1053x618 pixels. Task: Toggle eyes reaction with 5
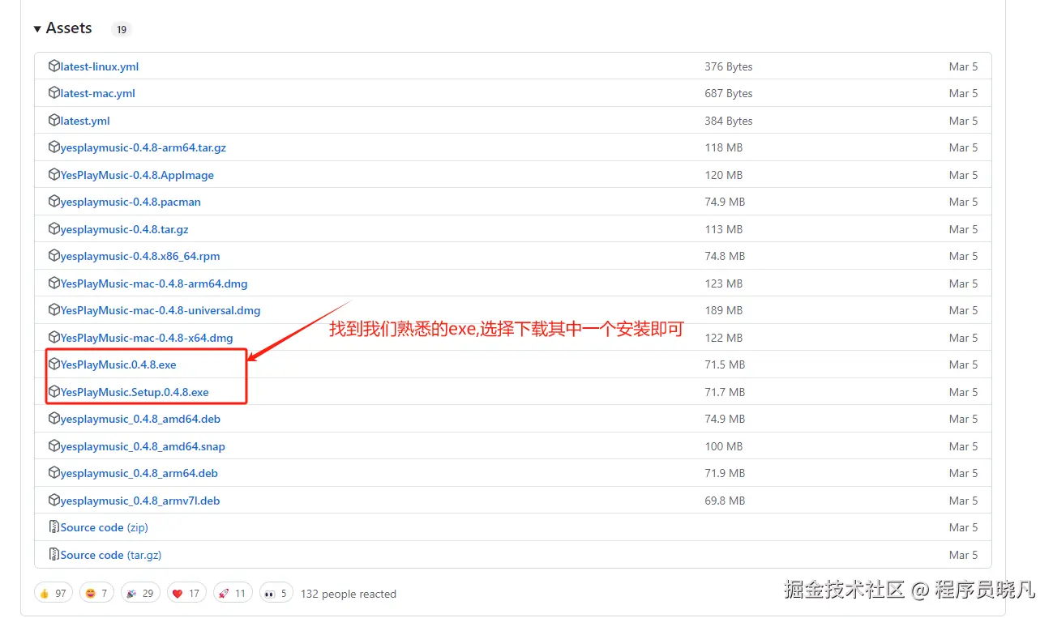(276, 593)
